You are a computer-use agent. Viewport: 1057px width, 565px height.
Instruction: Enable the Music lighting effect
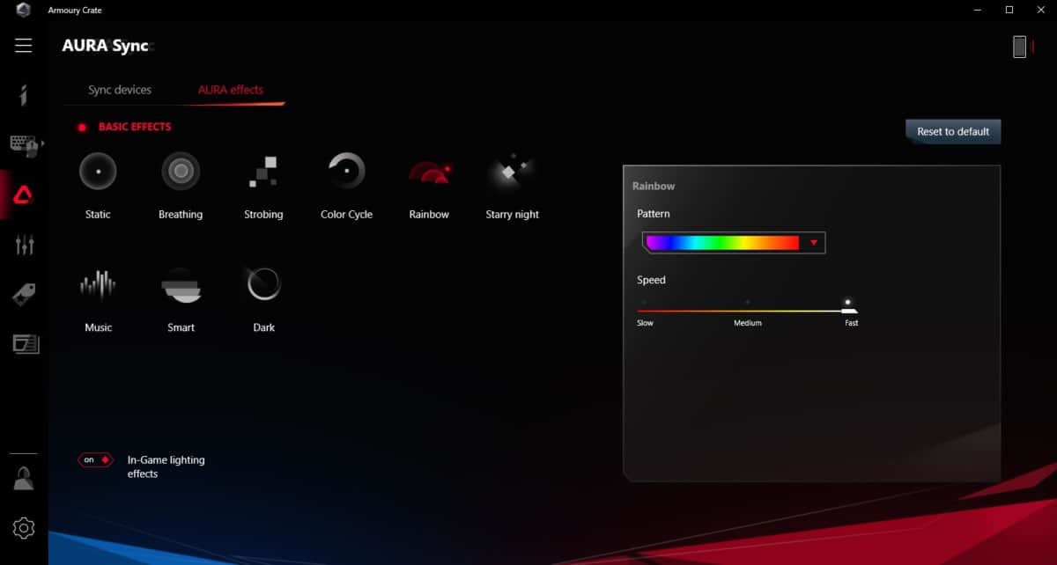pos(98,285)
